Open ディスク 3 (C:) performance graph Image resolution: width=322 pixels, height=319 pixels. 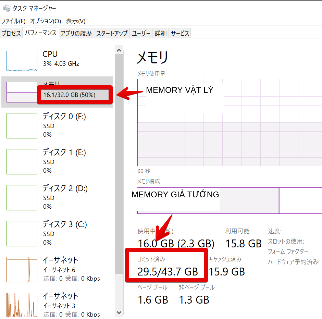(x=22, y=234)
